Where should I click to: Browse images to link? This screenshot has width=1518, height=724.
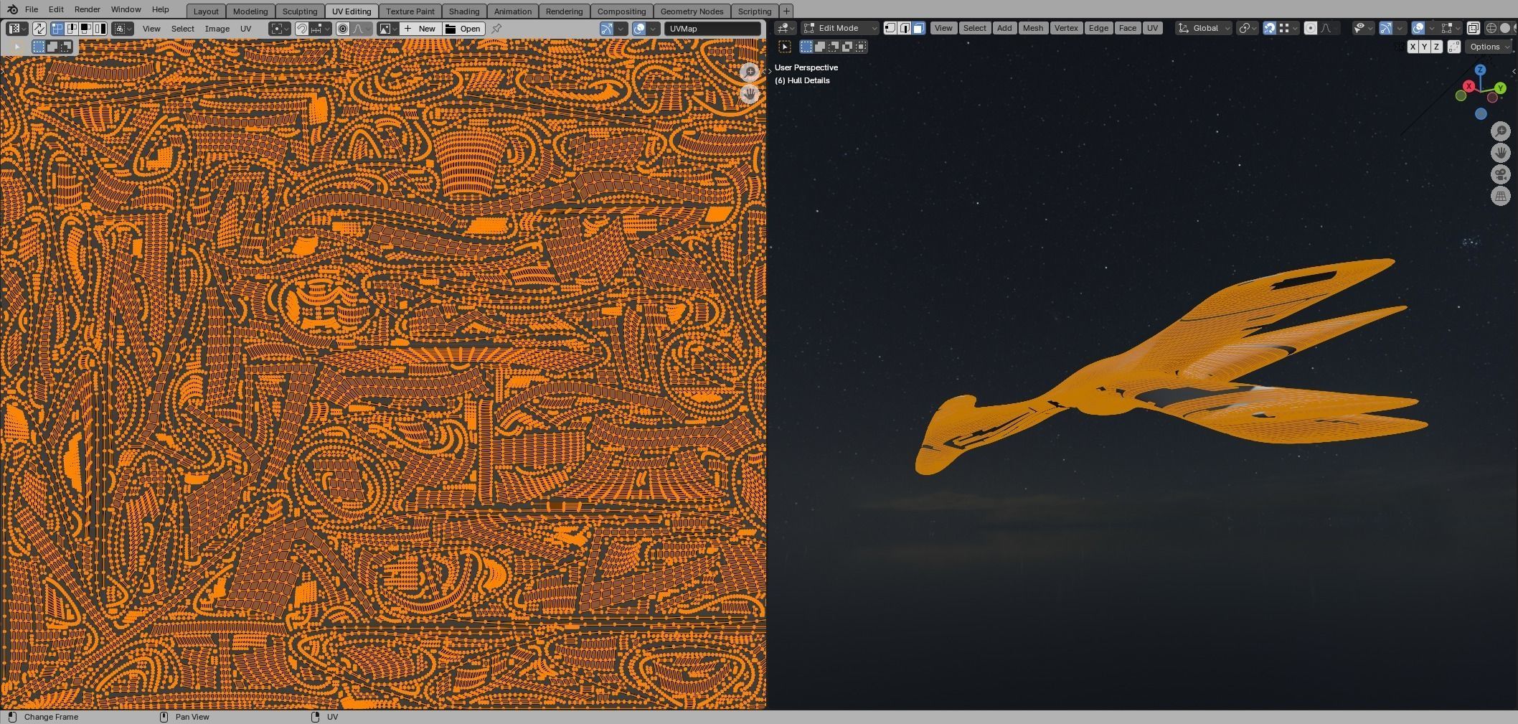(388, 29)
